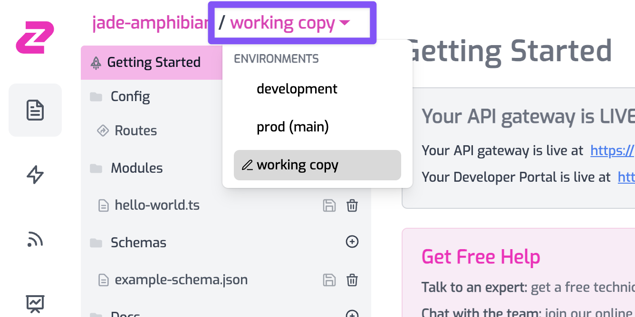Open the jade-amphibian project link
Screen dimensions: 635x317
[150, 23]
